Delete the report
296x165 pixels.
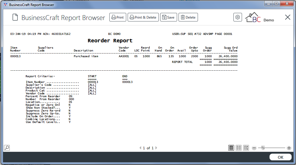tap(188, 17)
